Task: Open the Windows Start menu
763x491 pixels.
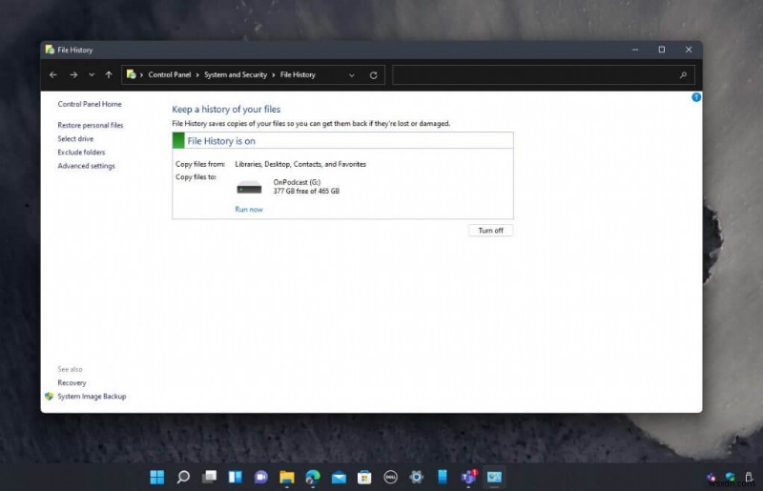Action: [156, 478]
